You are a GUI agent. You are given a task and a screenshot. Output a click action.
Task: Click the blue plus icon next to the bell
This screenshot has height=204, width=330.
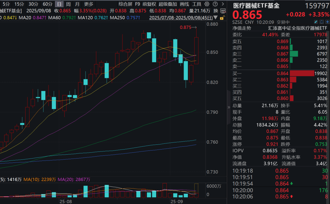pyautogui.click(x=327, y=22)
